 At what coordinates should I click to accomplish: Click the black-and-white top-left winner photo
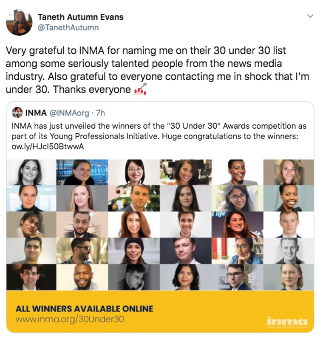31,172
